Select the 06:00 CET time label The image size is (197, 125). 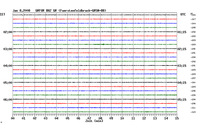(x=8, y=100)
